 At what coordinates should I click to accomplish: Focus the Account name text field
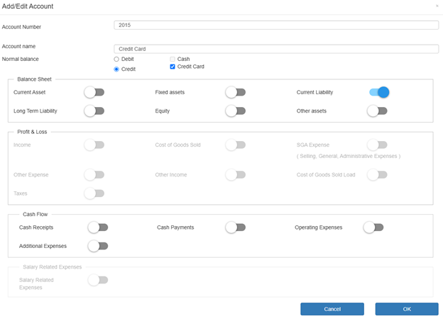coord(276,49)
